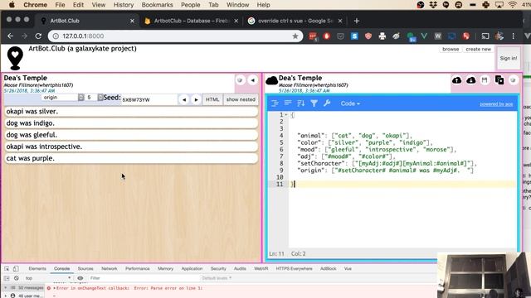Clear the console with the ban icon
531x298 pixels.
(x=17, y=278)
